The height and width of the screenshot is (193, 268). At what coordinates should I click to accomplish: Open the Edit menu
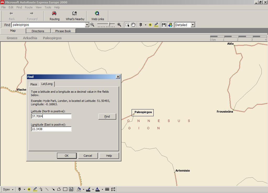[x=11, y=7]
